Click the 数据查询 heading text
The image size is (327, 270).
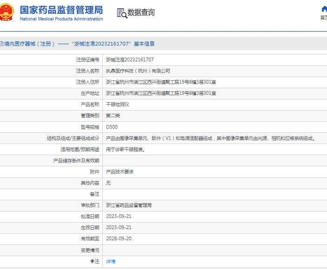[x=141, y=12]
